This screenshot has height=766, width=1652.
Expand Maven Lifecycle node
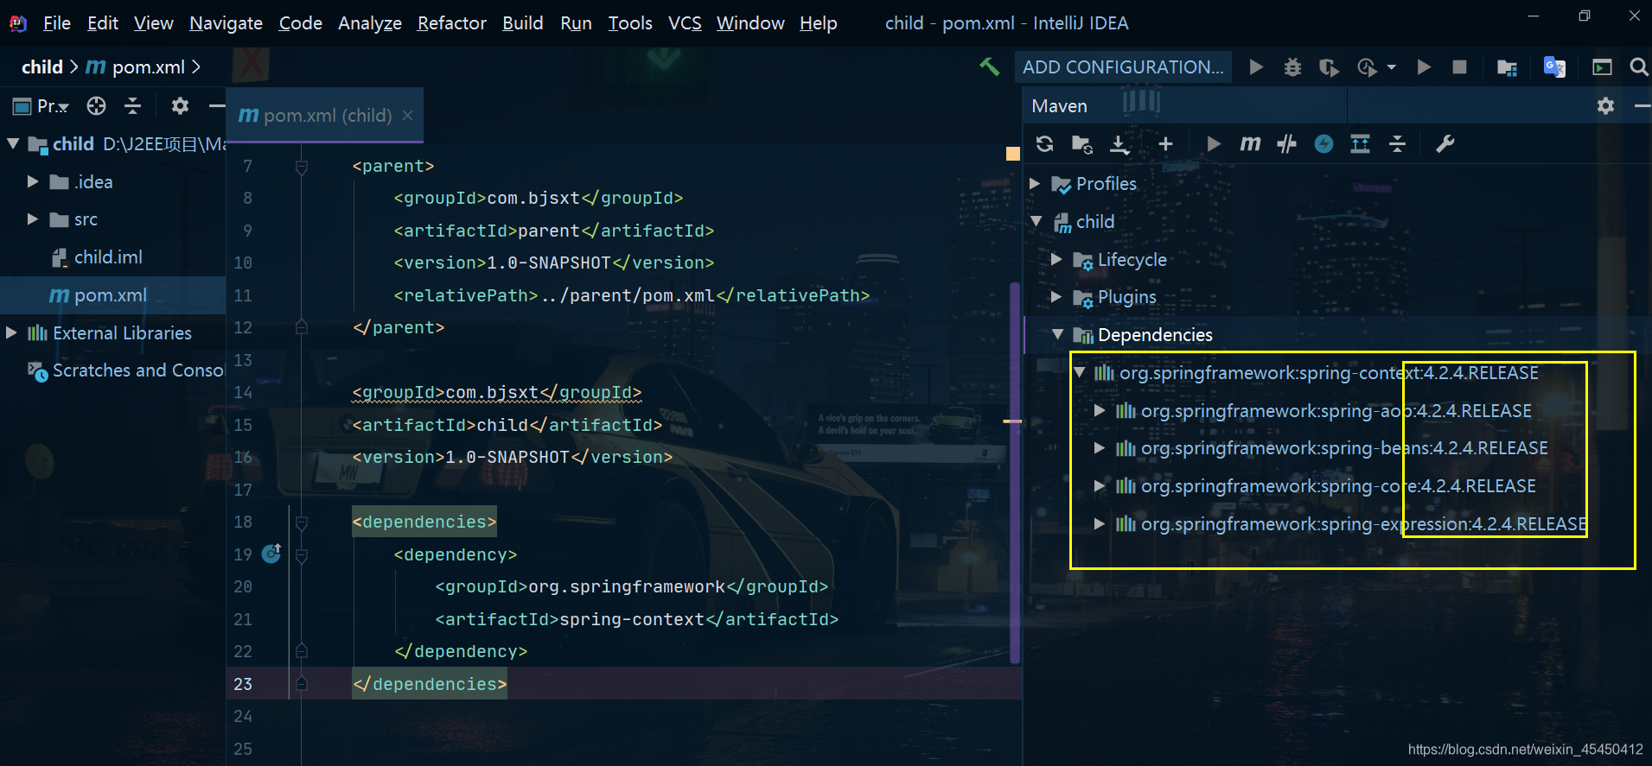pos(1056,259)
